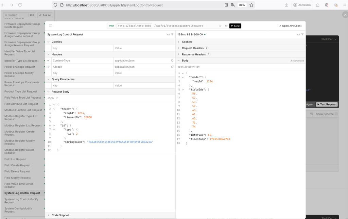Fold the id object in request body
The width and height of the screenshot is (348, 219).
(x=54, y=125)
